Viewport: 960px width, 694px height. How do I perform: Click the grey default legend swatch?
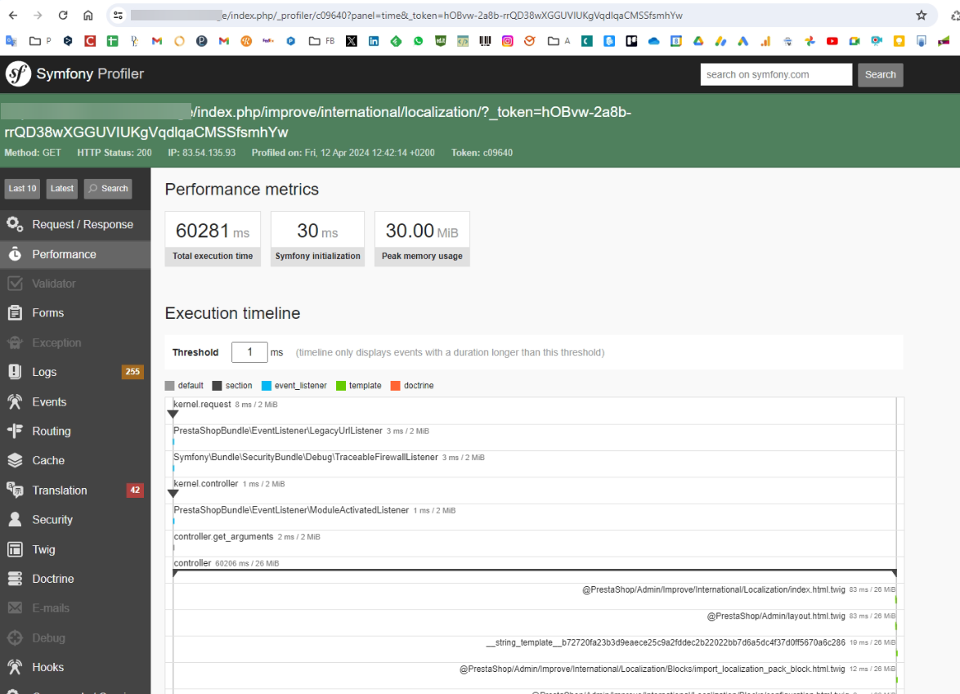click(169, 386)
